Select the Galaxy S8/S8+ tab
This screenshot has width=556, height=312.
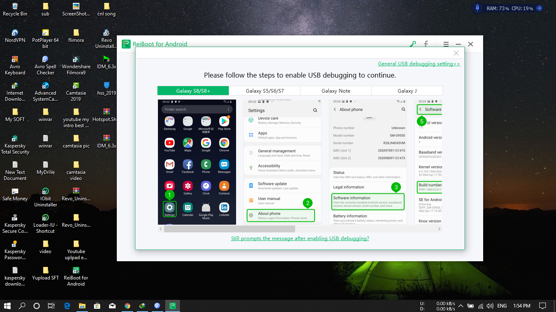pyautogui.click(x=193, y=91)
